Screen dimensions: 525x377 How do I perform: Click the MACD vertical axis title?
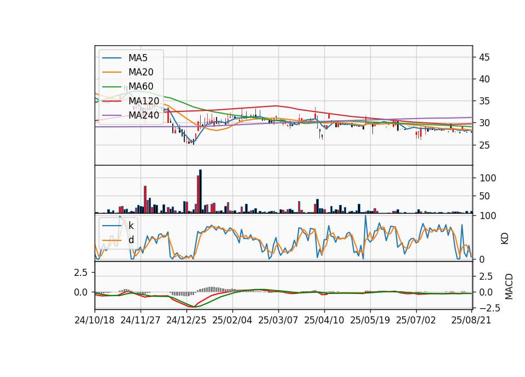coord(509,286)
